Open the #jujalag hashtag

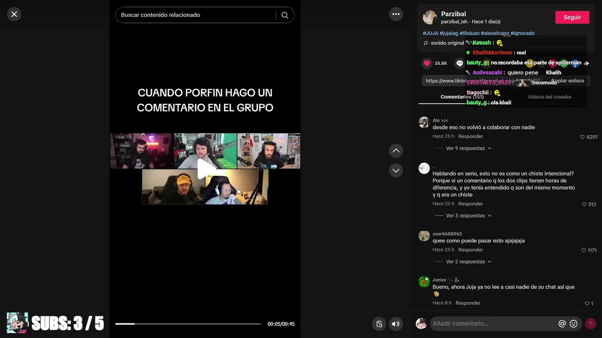[x=449, y=33]
